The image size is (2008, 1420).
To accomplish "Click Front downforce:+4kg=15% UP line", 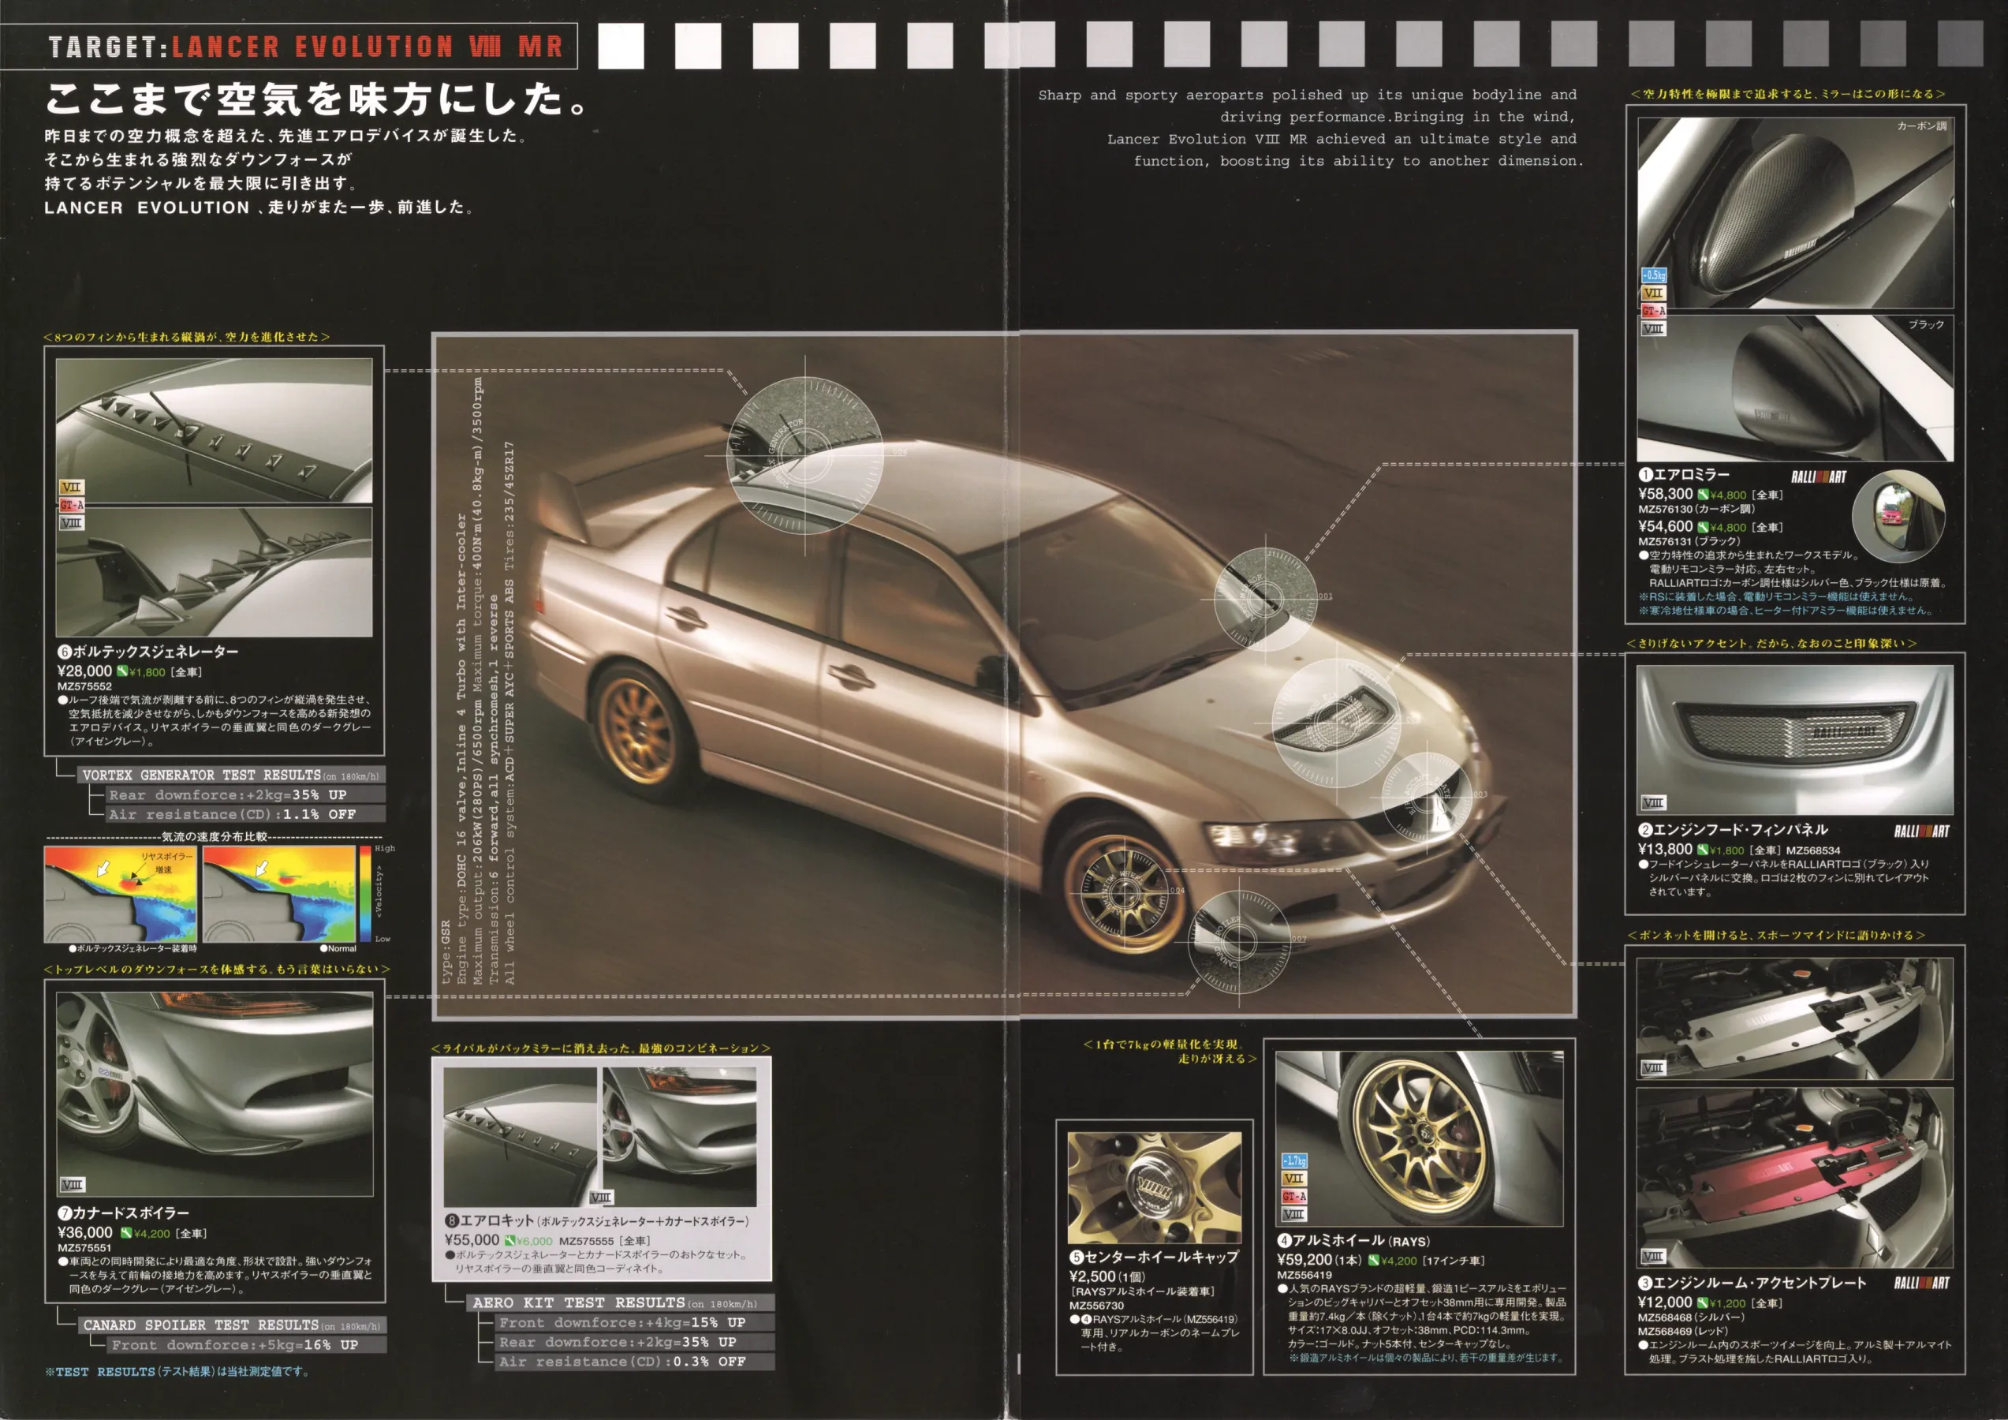I will [x=635, y=1323].
